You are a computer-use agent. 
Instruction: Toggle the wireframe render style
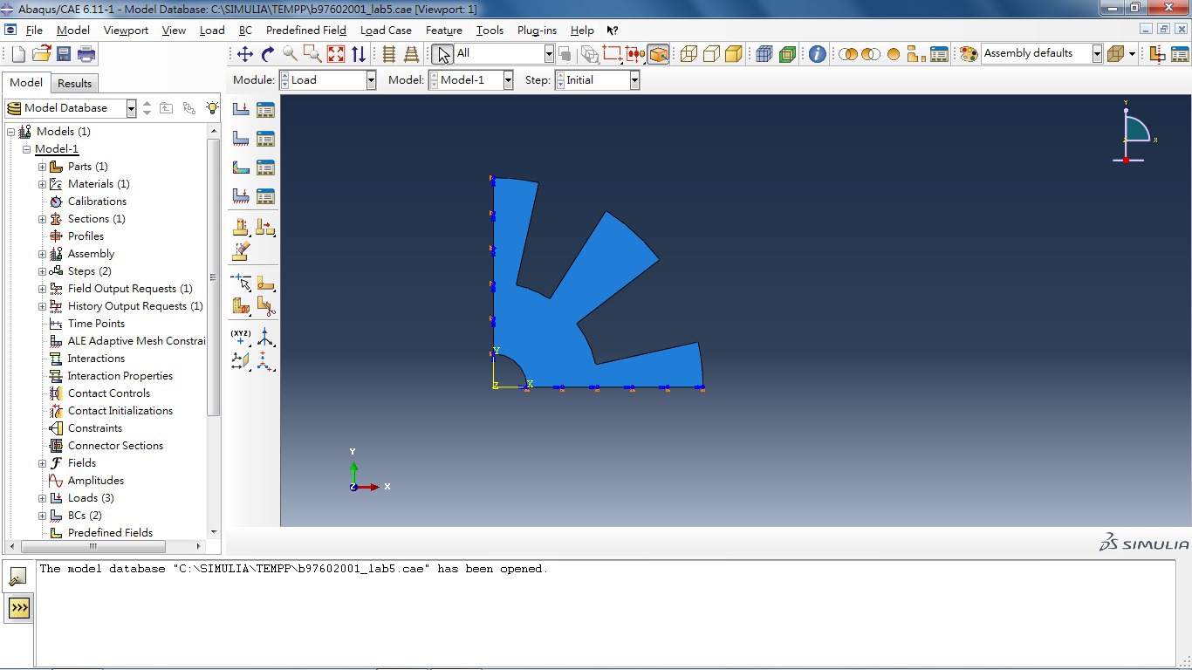click(x=688, y=54)
